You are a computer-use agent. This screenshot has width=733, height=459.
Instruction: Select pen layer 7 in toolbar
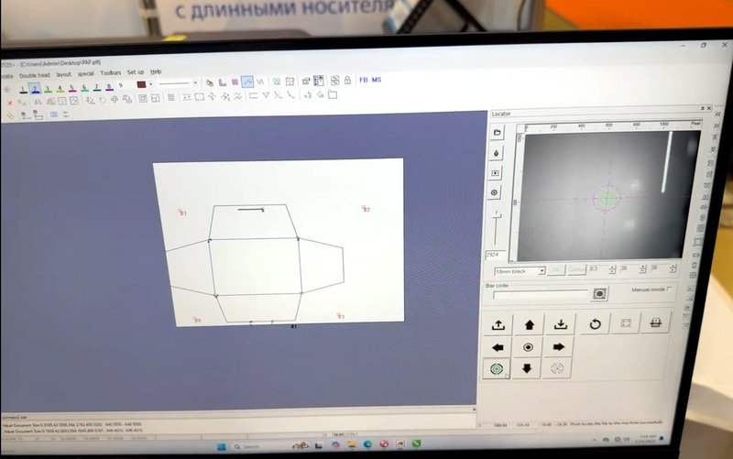pos(97,86)
